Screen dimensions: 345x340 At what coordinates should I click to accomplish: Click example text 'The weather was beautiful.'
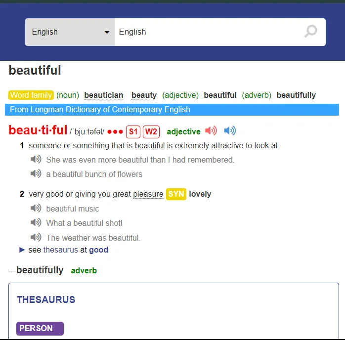pyautogui.click(x=93, y=238)
